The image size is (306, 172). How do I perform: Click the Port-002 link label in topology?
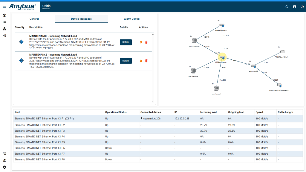tap(222, 80)
